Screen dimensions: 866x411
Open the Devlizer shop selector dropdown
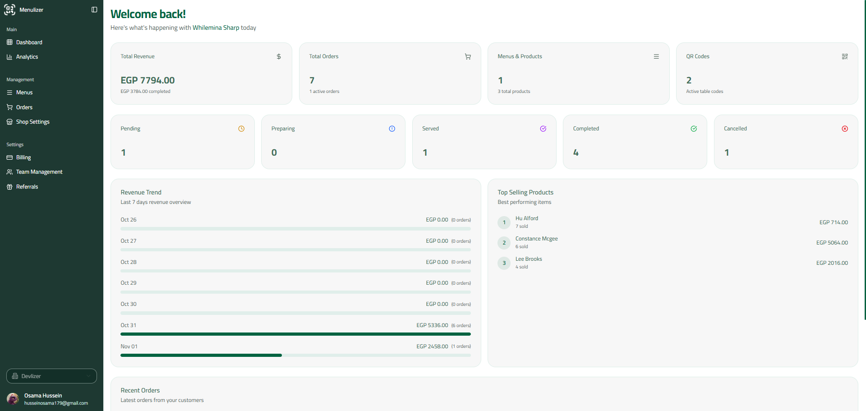(51, 376)
